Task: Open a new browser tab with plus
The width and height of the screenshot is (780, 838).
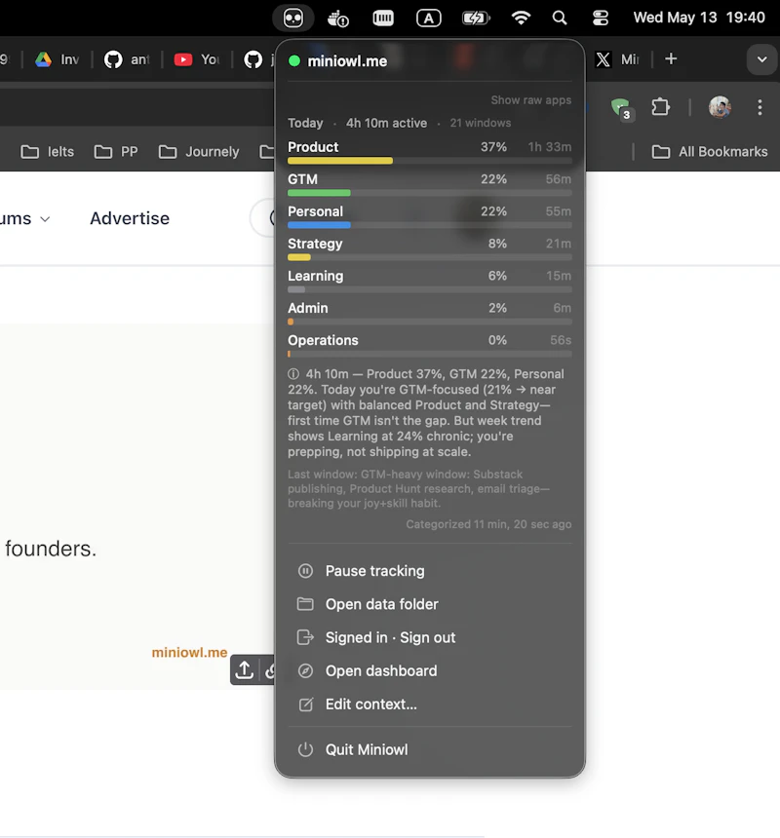Action: click(x=671, y=58)
